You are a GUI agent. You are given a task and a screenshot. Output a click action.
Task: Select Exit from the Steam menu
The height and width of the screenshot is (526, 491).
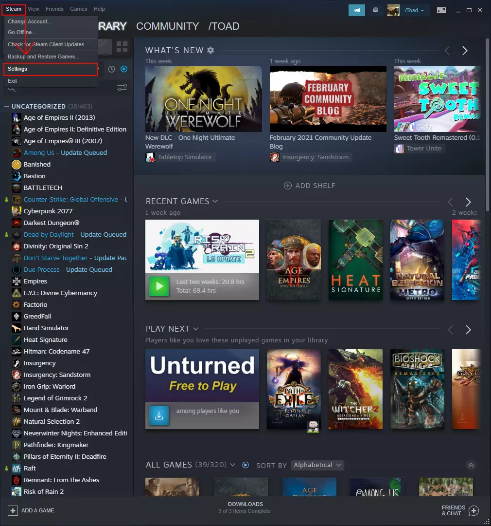click(51, 81)
